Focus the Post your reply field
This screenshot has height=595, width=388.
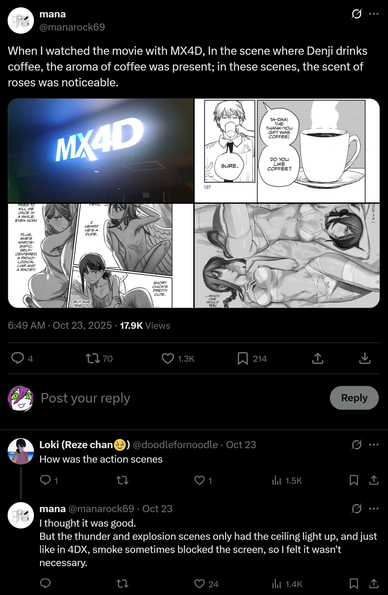(182, 398)
